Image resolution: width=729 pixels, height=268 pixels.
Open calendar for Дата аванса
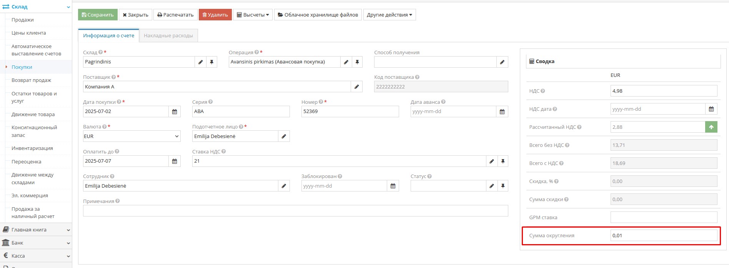coord(502,112)
